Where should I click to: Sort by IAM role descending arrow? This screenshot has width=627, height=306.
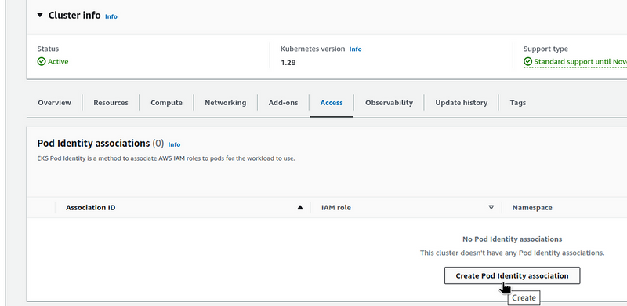(491, 207)
